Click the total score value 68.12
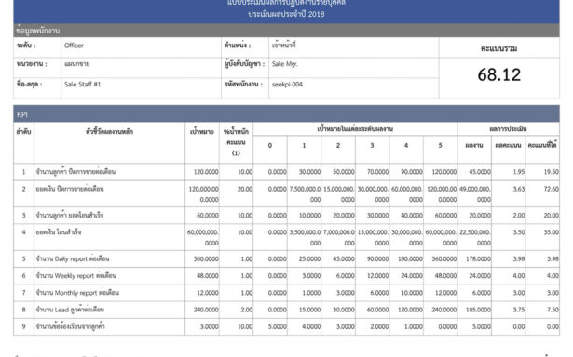Screen dimensions: 573x357 pyautogui.click(x=498, y=74)
